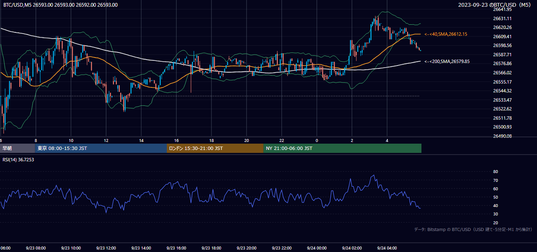The image size is (537, 252).
Task: Click price axis value 26641.95
Action: pyautogui.click(x=502, y=9)
